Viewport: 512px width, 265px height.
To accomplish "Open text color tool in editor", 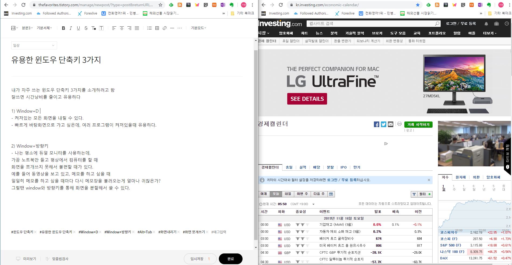I will 94,28.
